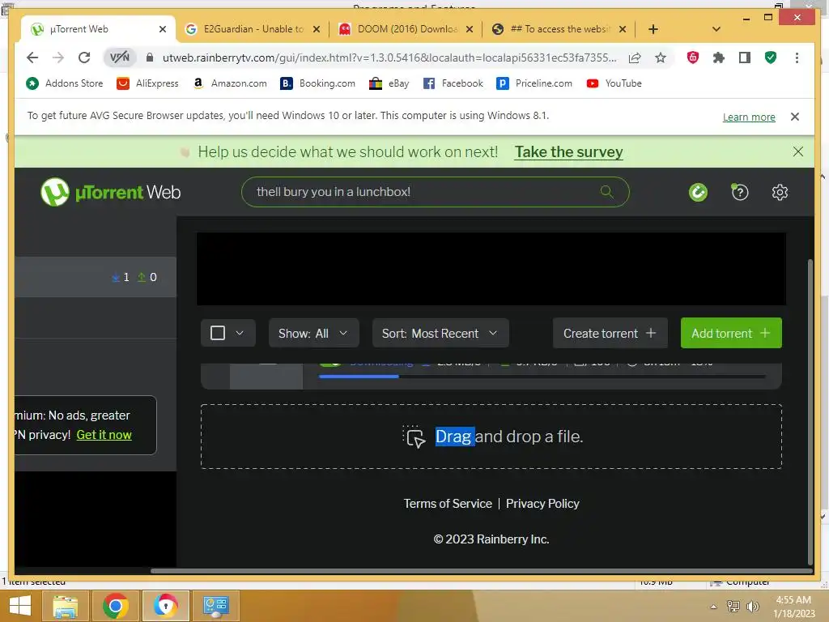Image resolution: width=829 pixels, height=622 pixels.
Task: Open the extensions puzzle icon
Action: click(x=719, y=58)
